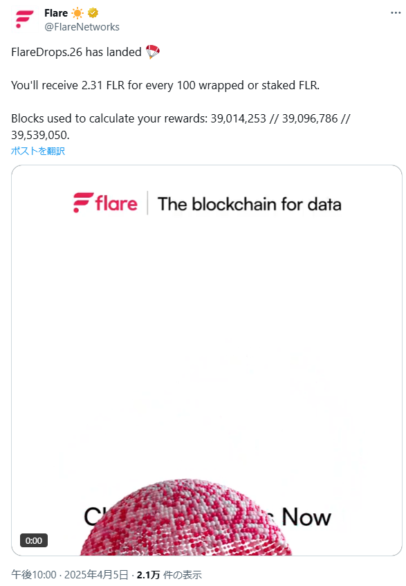Click the Flare profile avatar logo
Image resolution: width=406 pixels, height=586 pixels.
pos(24,19)
